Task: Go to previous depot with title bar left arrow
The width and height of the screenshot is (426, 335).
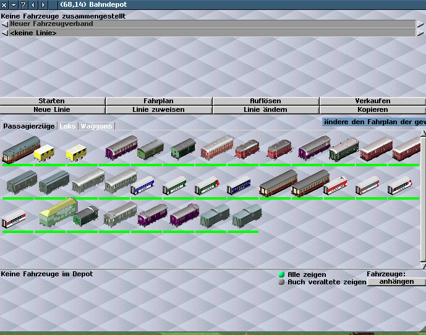Action: coord(33,5)
